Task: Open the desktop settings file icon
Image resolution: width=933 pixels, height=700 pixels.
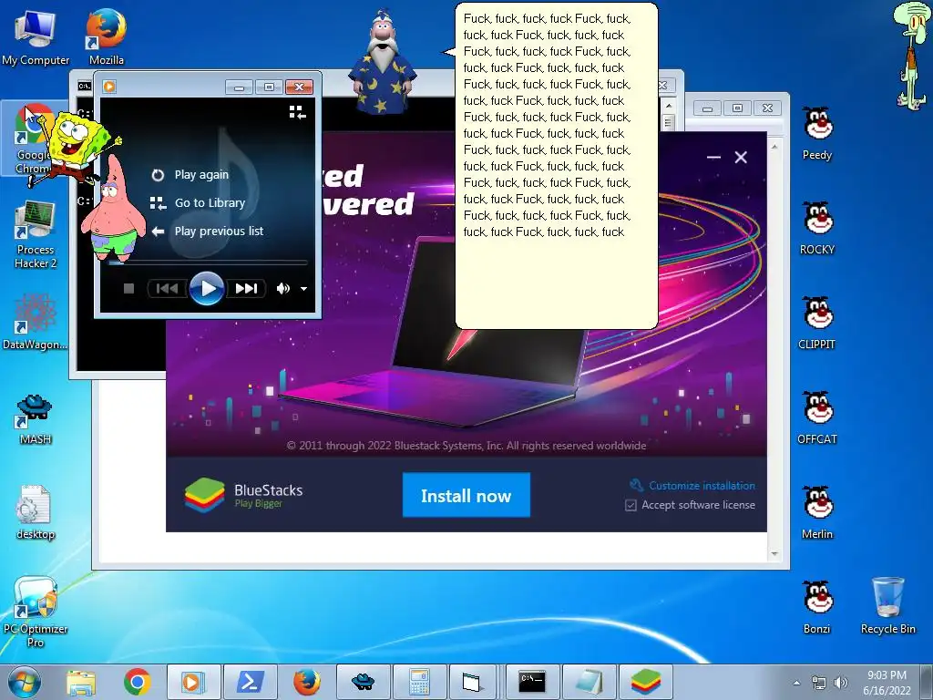Action: click(36, 512)
